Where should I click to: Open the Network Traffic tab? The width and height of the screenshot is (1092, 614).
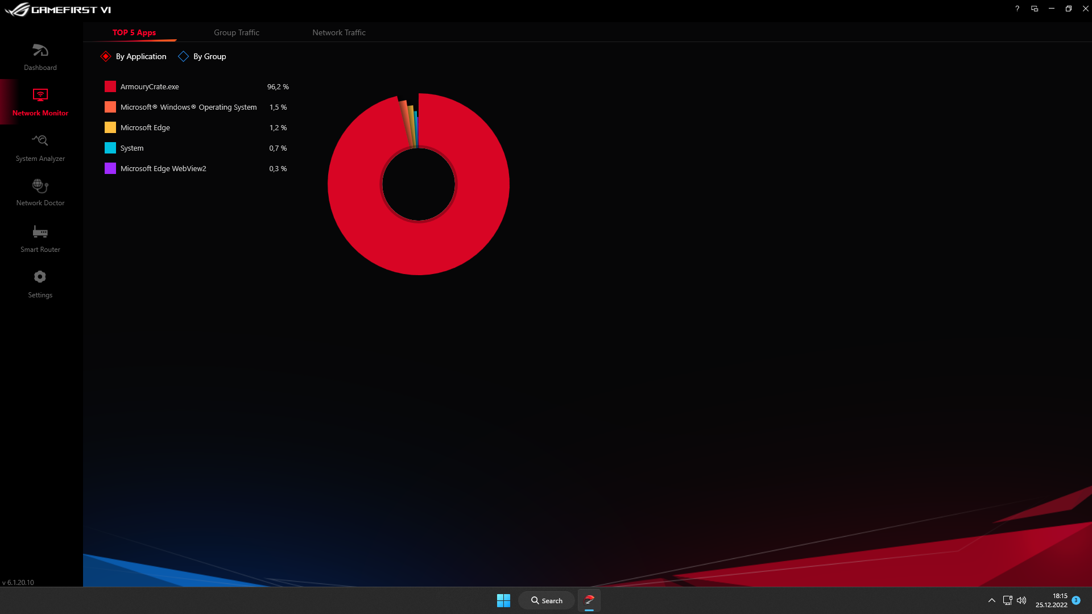(x=338, y=32)
